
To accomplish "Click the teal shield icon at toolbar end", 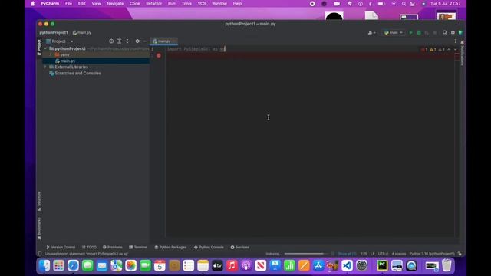I will (x=460, y=32).
